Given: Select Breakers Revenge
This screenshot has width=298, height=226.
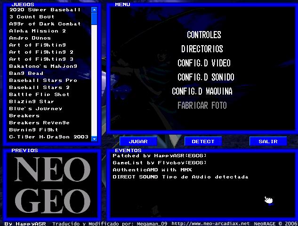Looking at the screenshot, I should pos(40,122).
